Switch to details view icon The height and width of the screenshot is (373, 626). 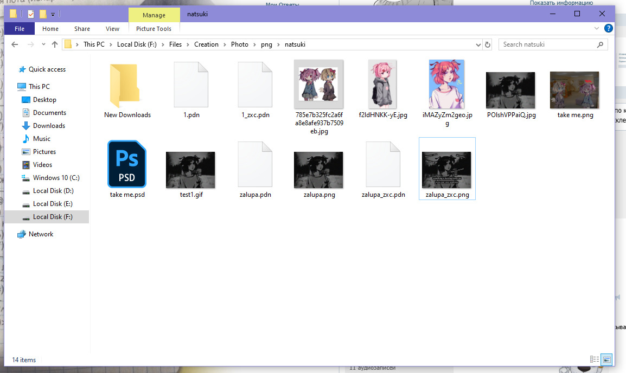(x=595, y=359)
